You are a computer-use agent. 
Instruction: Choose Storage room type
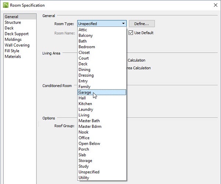[x=102, y=160]
